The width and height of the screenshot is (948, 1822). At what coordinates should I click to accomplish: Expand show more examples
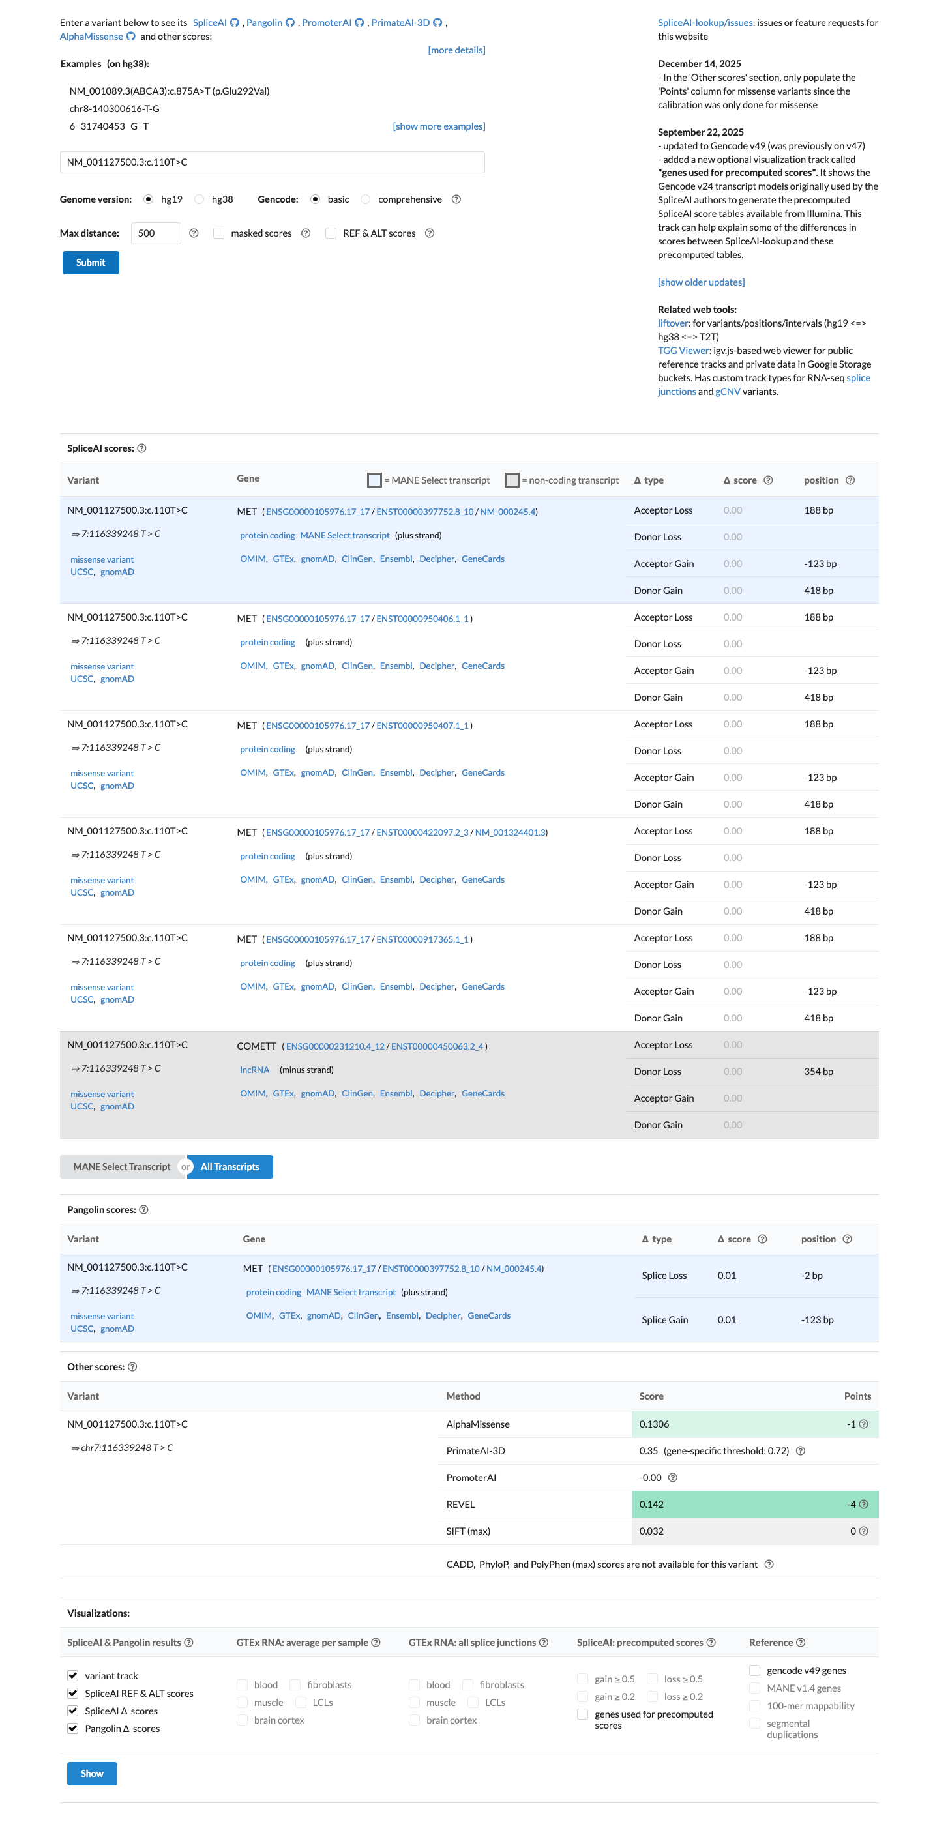coord(439,126)
